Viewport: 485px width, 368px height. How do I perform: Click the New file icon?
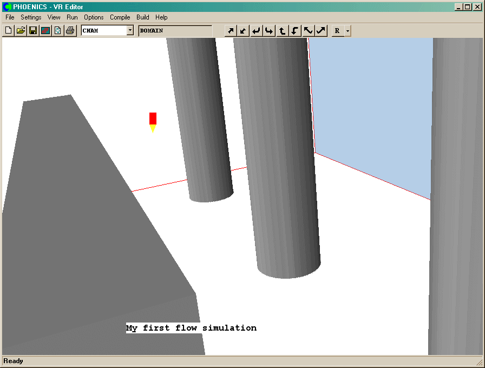[x=8, y=31]
